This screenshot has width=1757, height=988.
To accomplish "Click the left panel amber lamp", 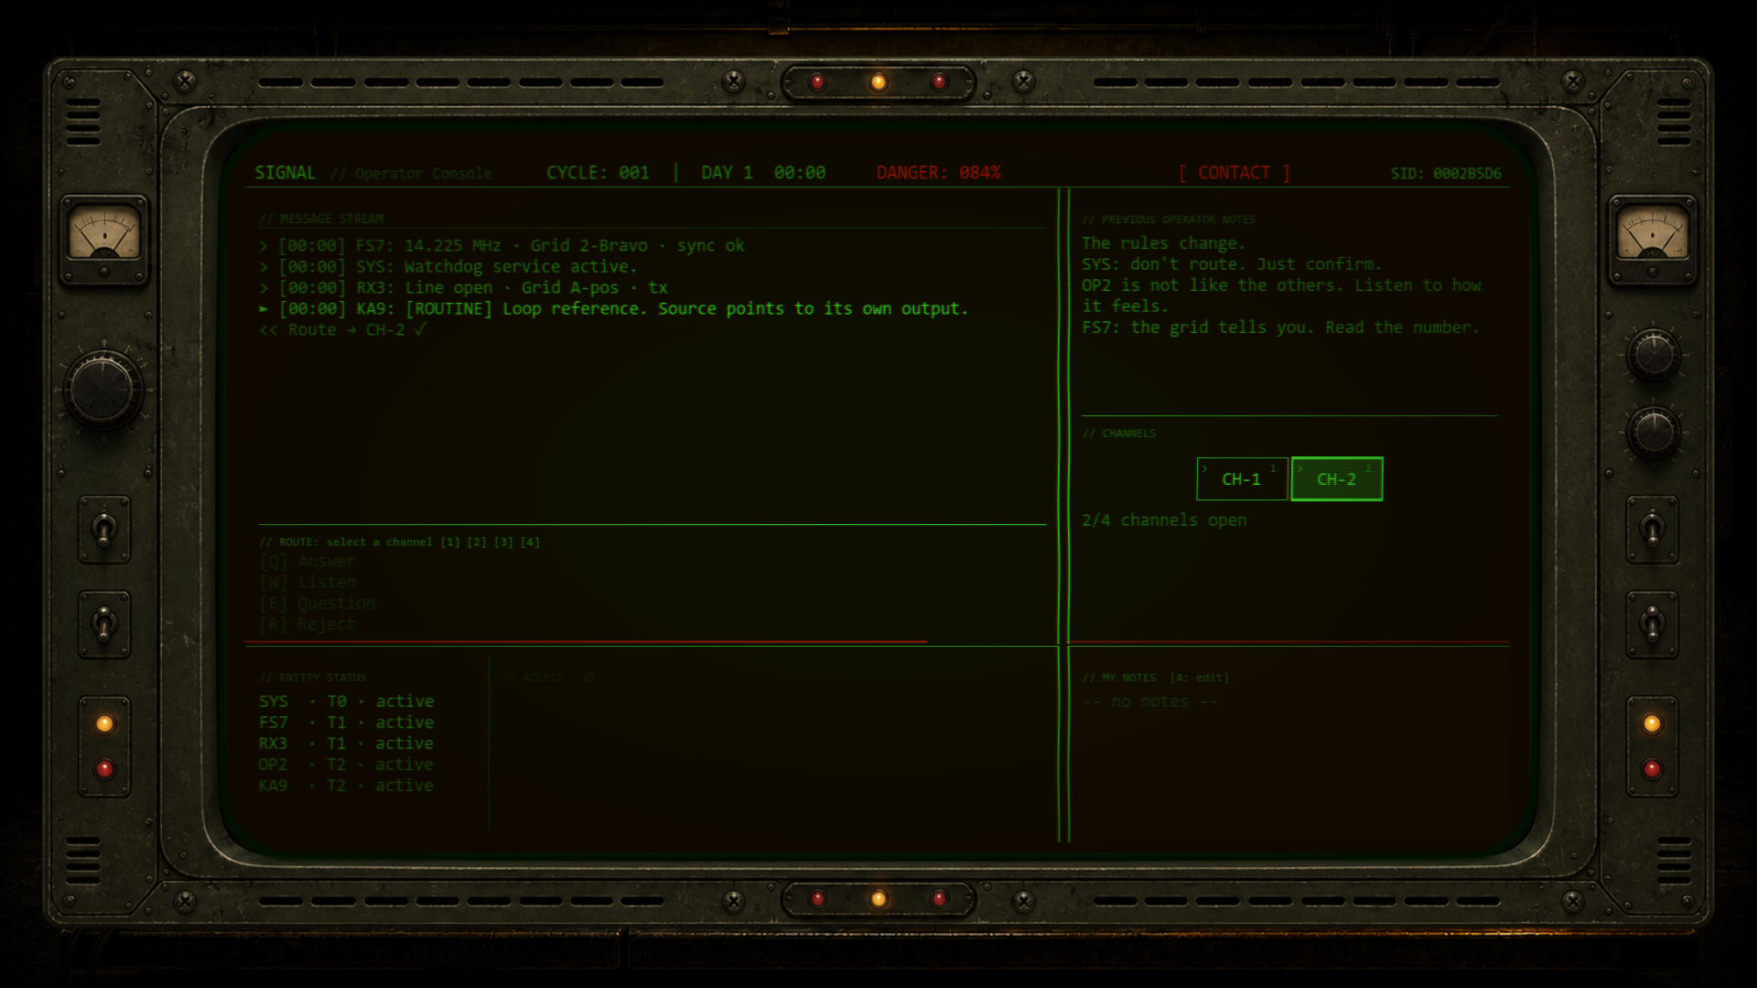I will (104, 724).
